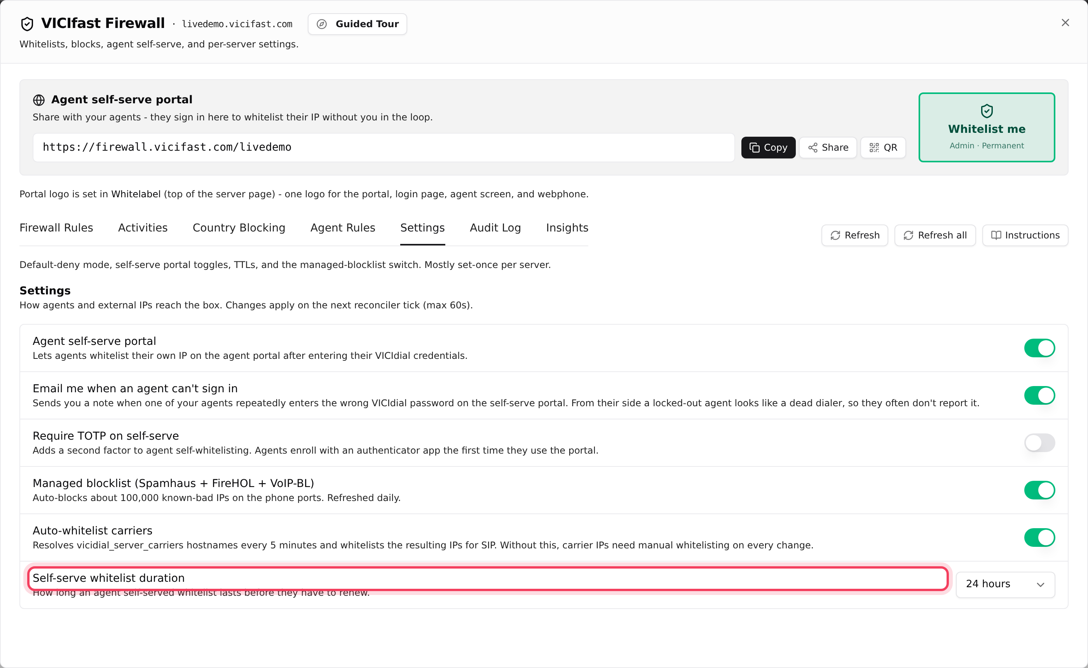Click the compass icon in Guided Tour
Image resolution: width=1088 pixels, height=668 pixels.
[322, 24]
